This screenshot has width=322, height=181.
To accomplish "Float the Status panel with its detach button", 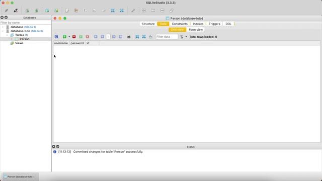I will pyautogui.click(x=58, y=146).
